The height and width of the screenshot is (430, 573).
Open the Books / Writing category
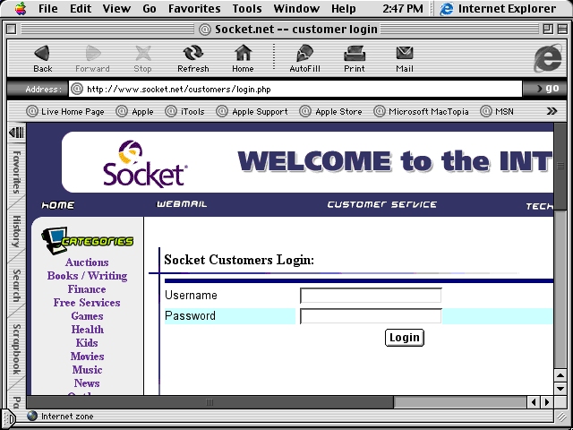pyautogui.click(x=88, y=276)
